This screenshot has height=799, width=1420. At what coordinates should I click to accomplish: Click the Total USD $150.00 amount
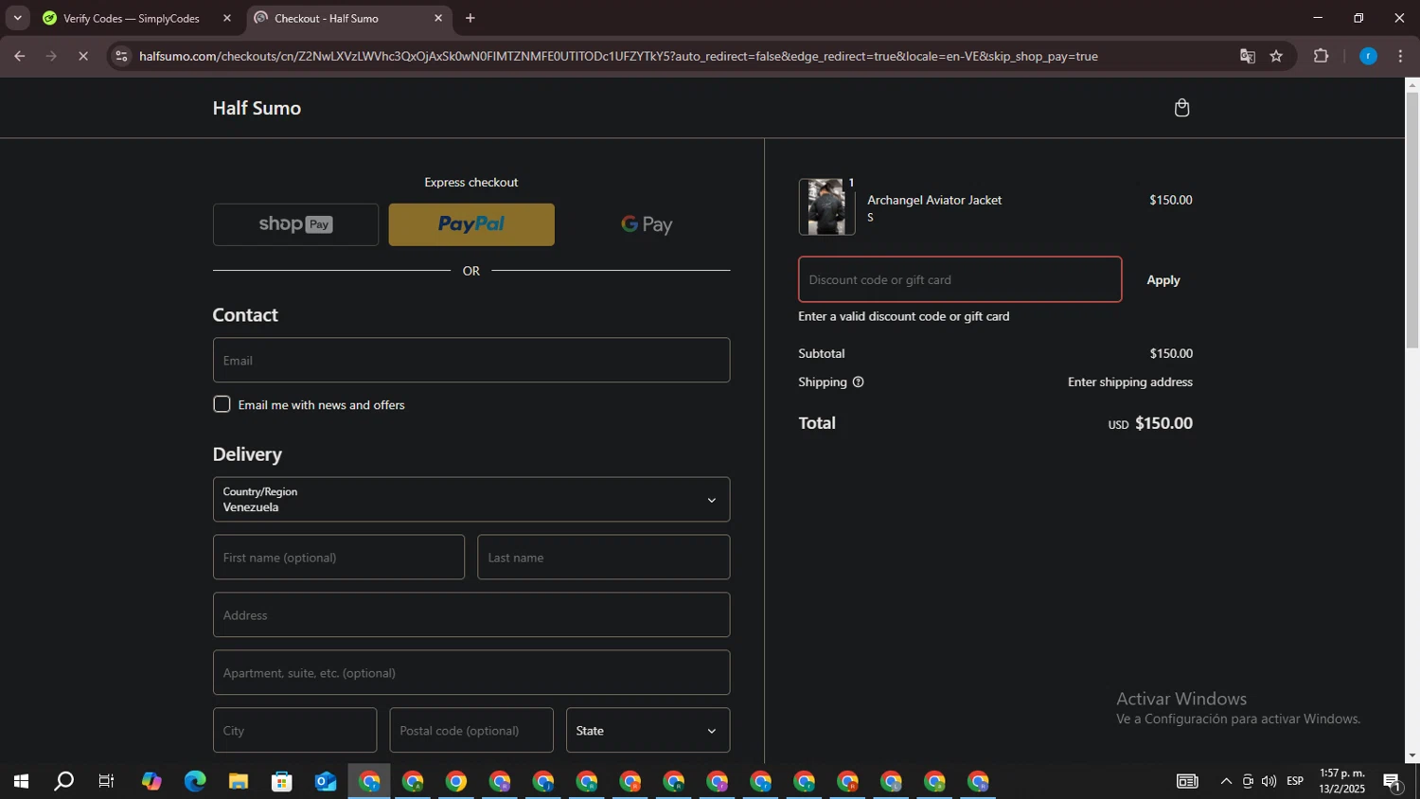pyautogui.click(x=1150, y=423)
